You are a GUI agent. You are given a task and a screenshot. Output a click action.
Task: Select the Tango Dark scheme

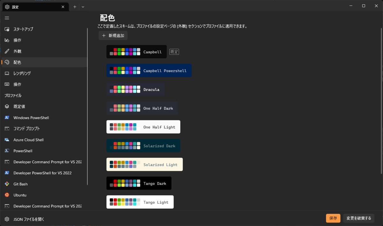click(x=139, y=183)
